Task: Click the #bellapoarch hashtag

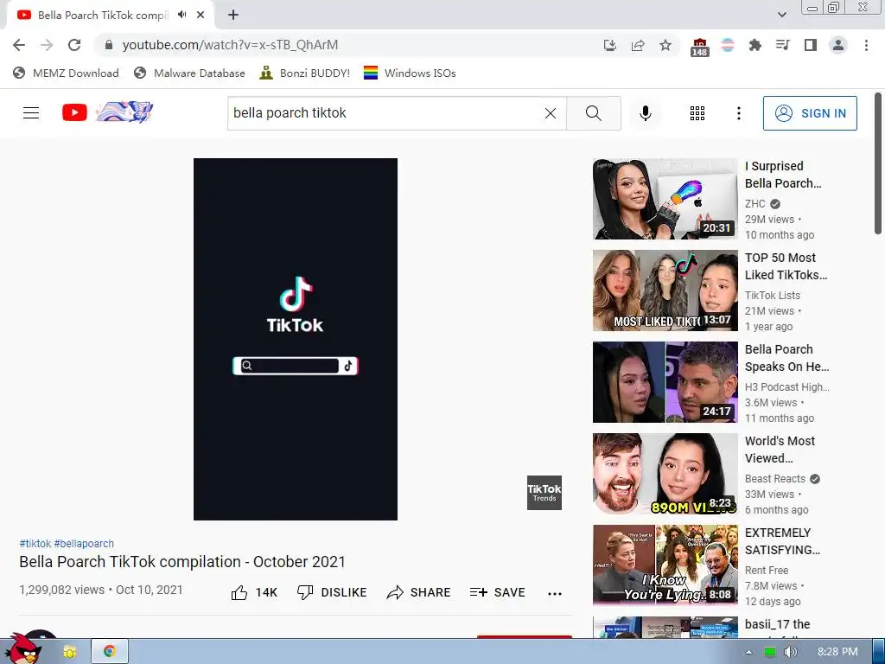Action: (84, 543)
